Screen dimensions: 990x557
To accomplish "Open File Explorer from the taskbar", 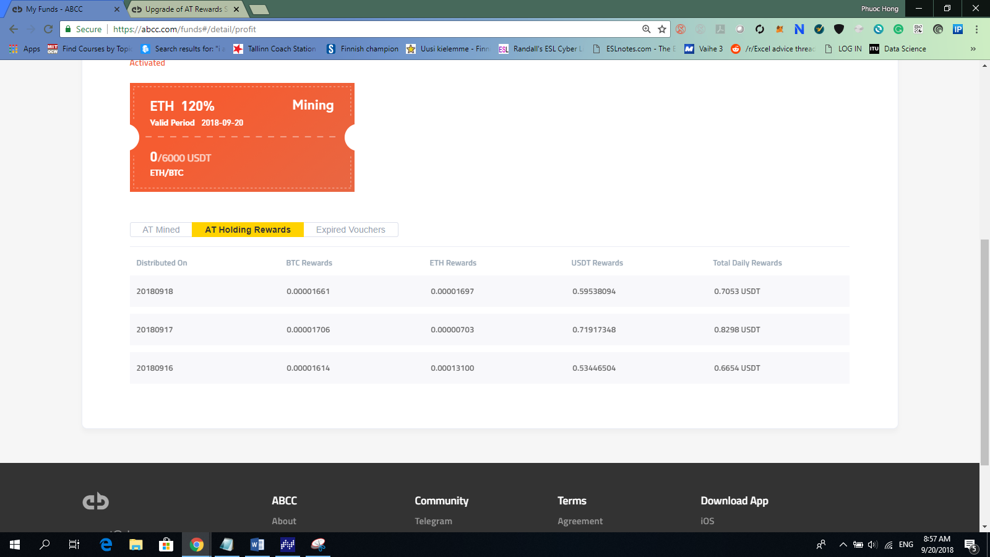I will pos(136,545).
